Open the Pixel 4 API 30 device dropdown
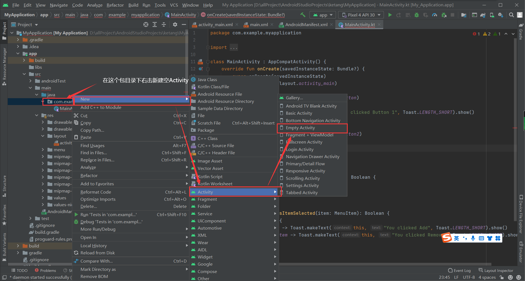The image size is (525, 281). tap(361, 15)
